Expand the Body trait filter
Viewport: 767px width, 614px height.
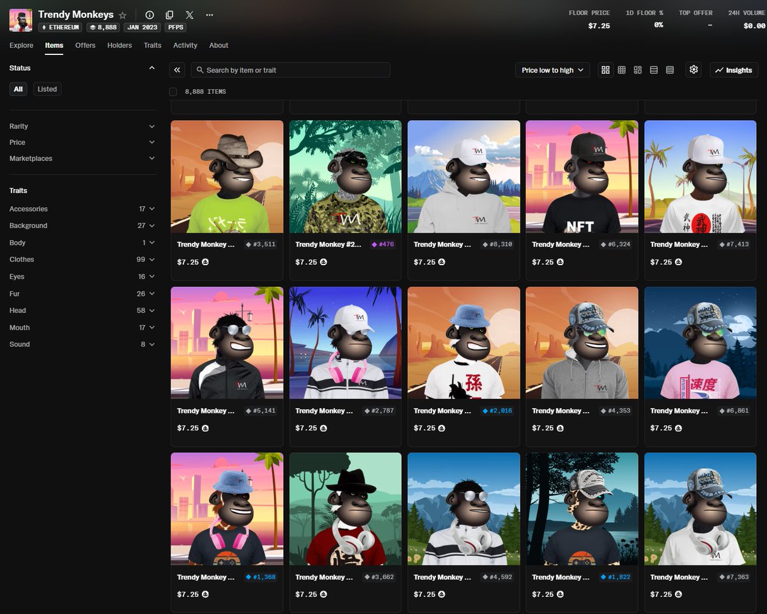[82, 243]
